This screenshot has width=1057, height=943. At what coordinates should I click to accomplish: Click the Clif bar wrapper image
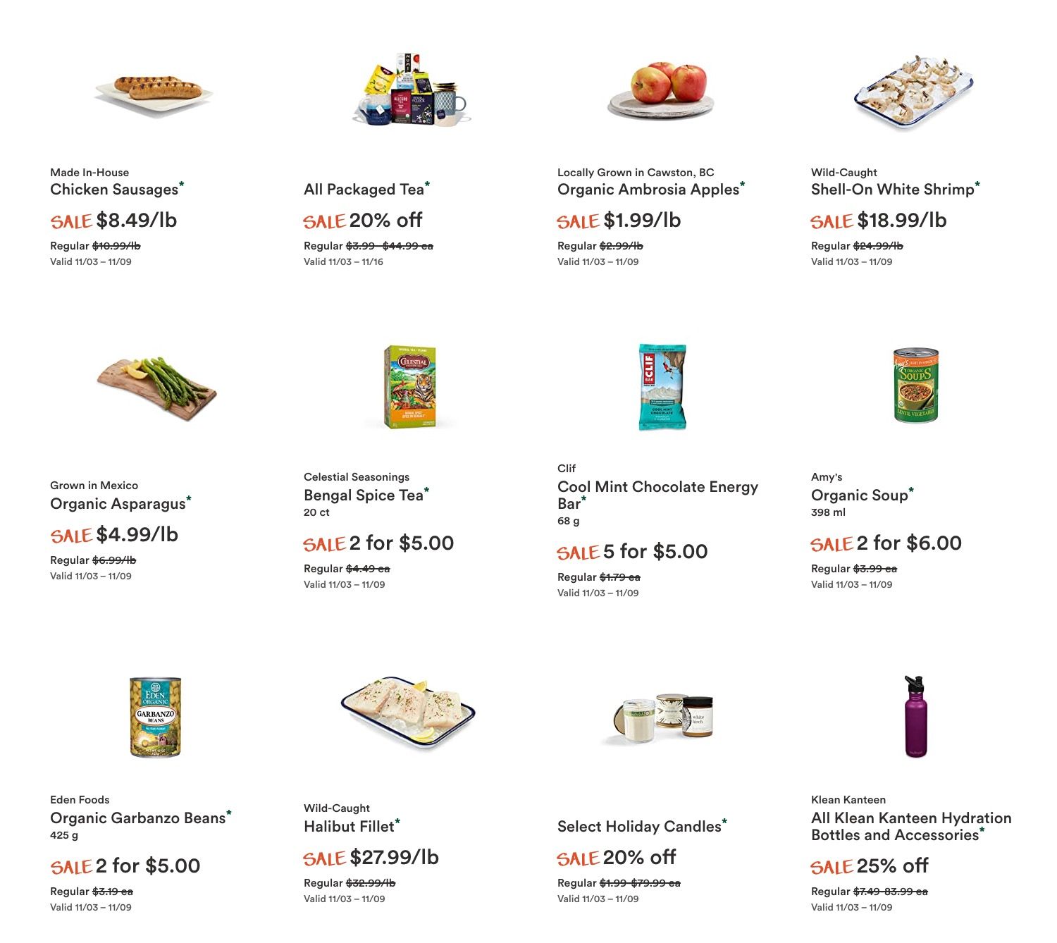tap(662, 387)
